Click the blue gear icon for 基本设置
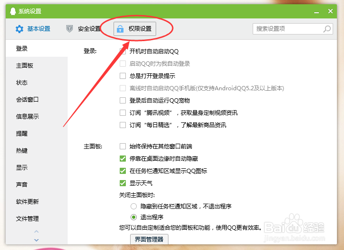The width and height of the screenshot is (344, 250). tap(19, 29)
